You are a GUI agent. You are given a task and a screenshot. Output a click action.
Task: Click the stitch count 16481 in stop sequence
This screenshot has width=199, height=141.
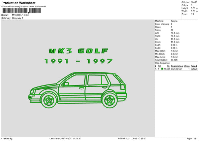click(167, 69)
